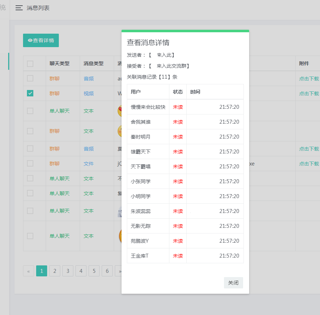320x315 pixels.
Task: Select user 苑鹏波Y in the dialog
Action: pos(140,241)
